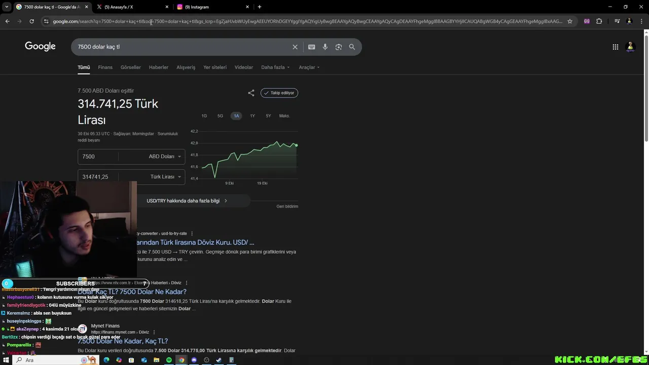The height and width of the screenshot is (365, 649).
Task: Bookmark this page with the star icon
Action: [x=570, y=21]
